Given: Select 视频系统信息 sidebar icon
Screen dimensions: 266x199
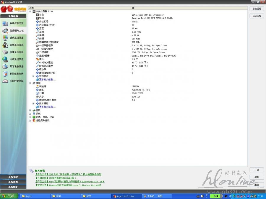Looking at the screenshot, I should (5, 38).
